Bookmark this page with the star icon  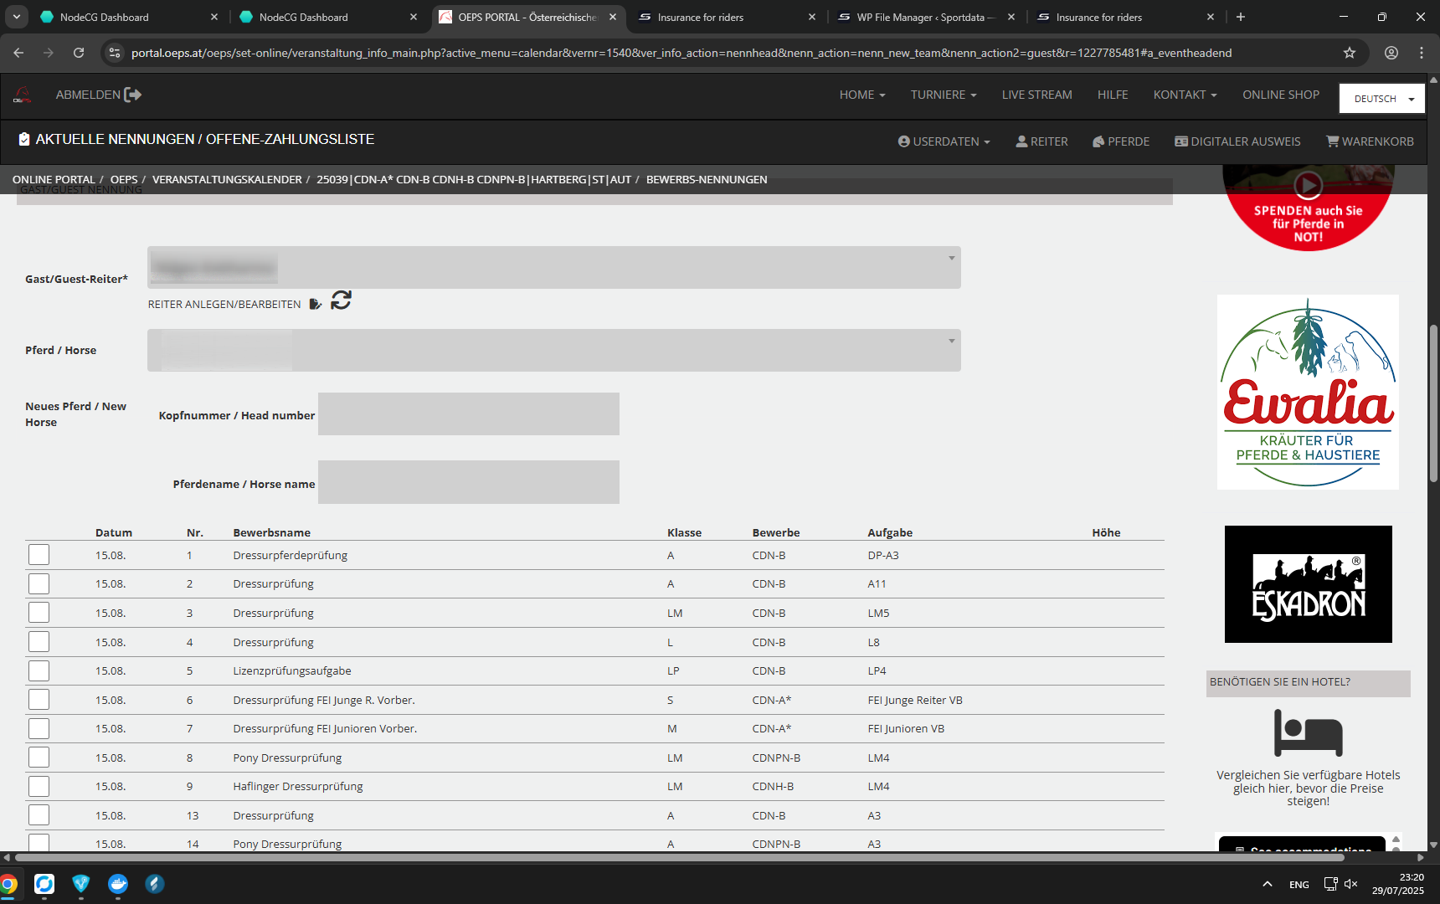pos(1350,53)
